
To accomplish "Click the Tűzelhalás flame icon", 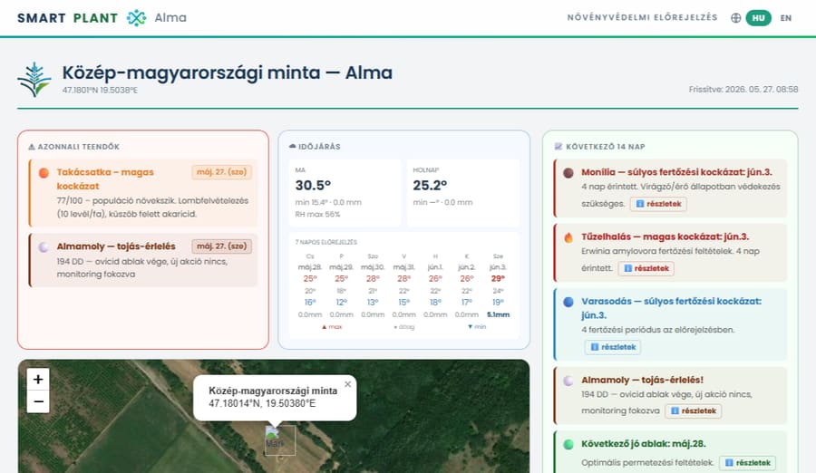I will pyautogui.click(x=568, y=237).
